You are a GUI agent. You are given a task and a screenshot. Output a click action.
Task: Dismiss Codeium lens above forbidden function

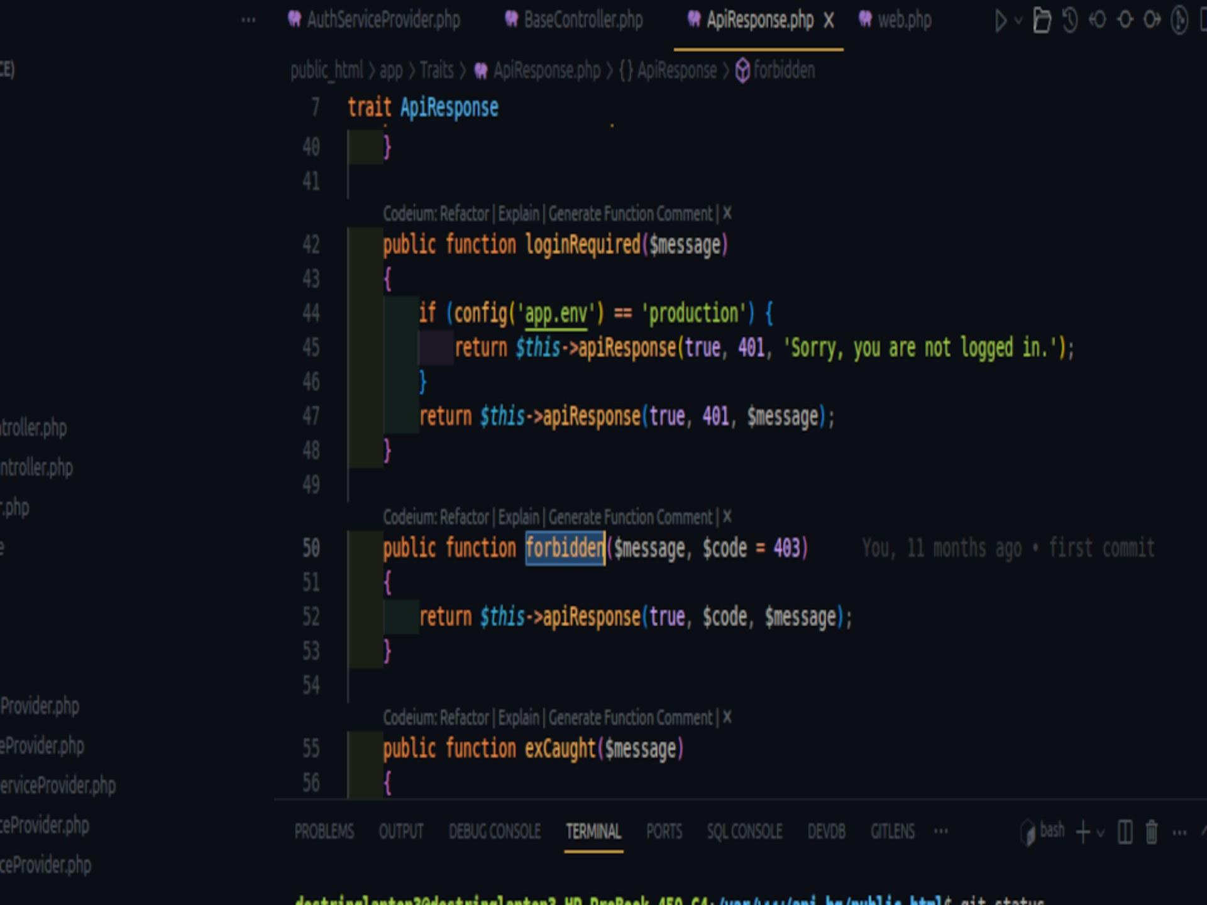click(x=727, y=517)
